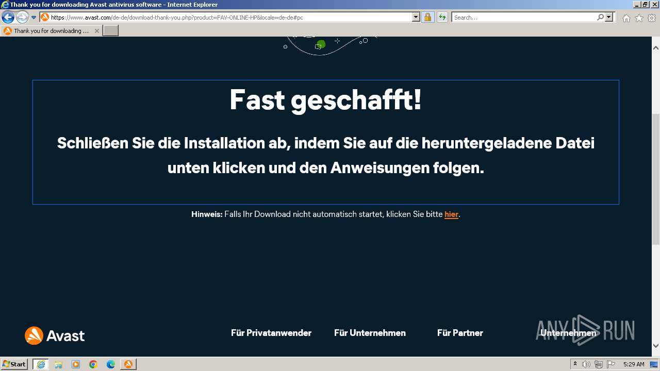The height and width of the screenshot is (371, 660).
Task: Click the 5:29 AM system clock
Action: [634, 364]
